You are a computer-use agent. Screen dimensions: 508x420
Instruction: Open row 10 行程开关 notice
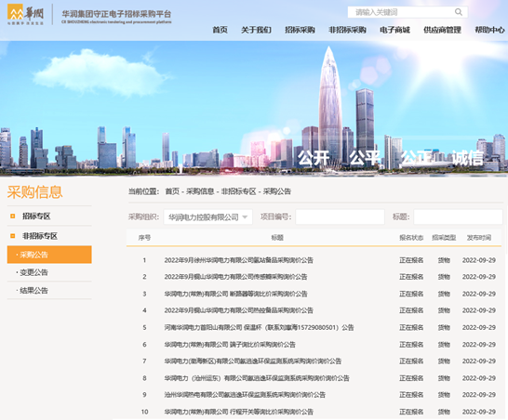coord(238,412)
